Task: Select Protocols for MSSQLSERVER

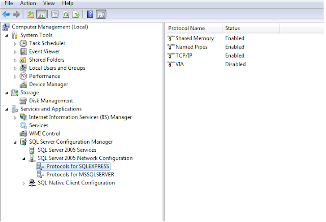Action: click(80, 175)
